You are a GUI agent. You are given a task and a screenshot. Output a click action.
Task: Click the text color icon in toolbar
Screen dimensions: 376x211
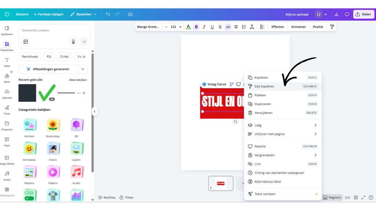[188, 27]
